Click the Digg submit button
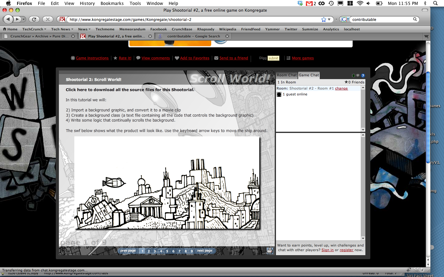 [x=273, y=58]
